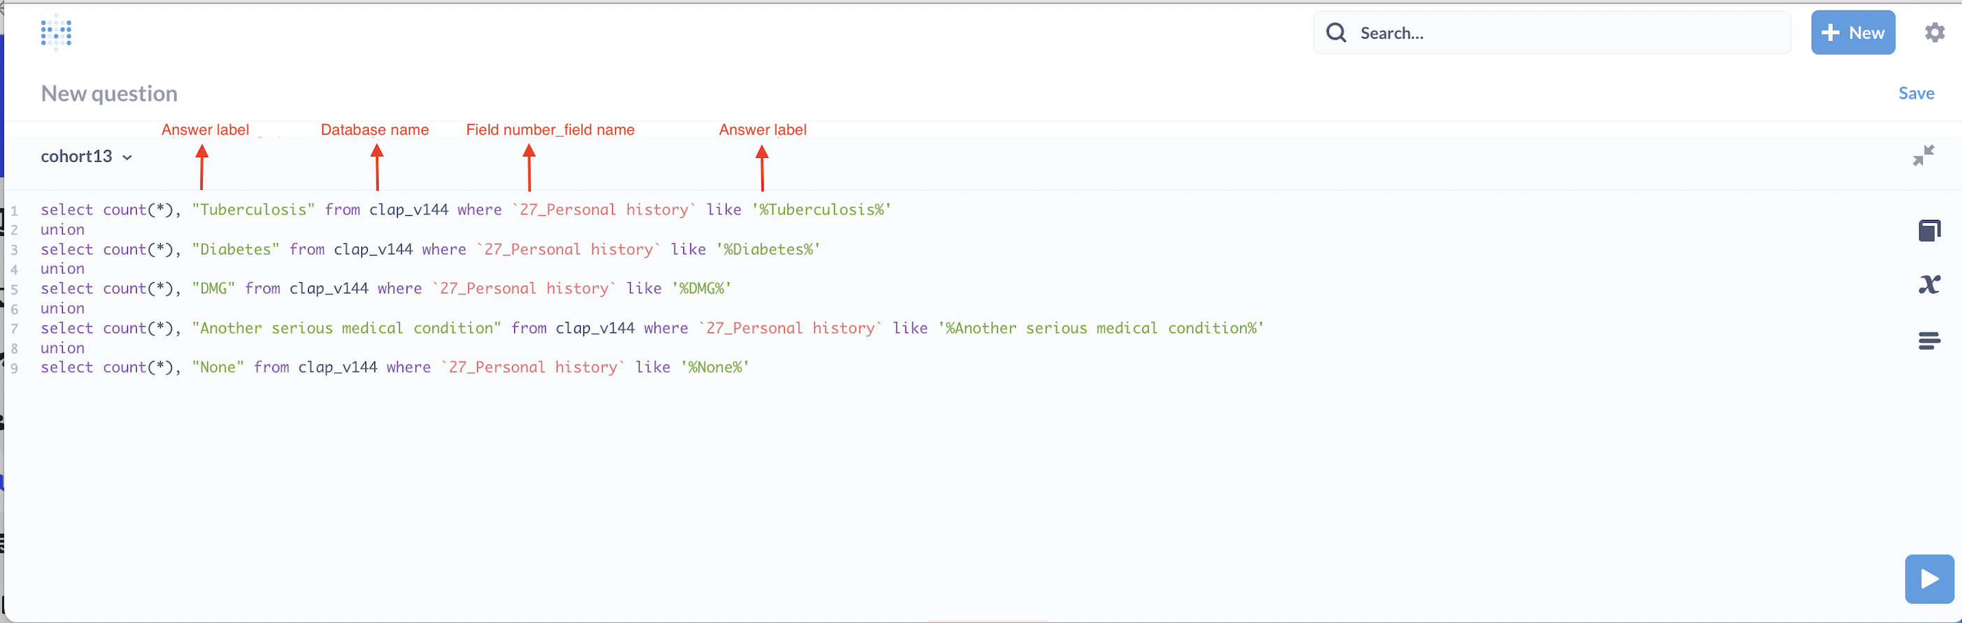Click the search magnifier icon
This screenshot has width=1962, height=623.
pyautogui.click(x=1336, y=33)
